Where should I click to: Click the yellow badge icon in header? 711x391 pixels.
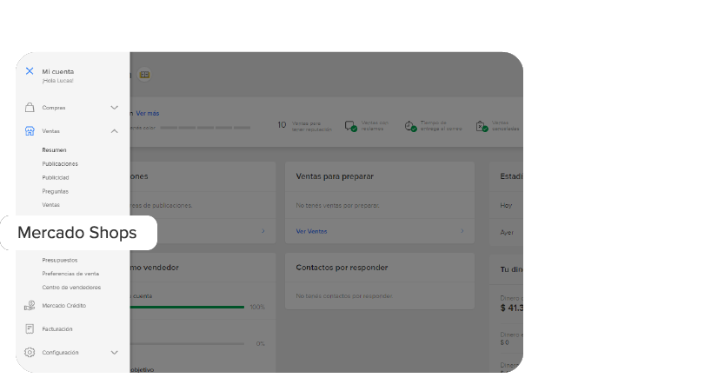click(144, 75)
